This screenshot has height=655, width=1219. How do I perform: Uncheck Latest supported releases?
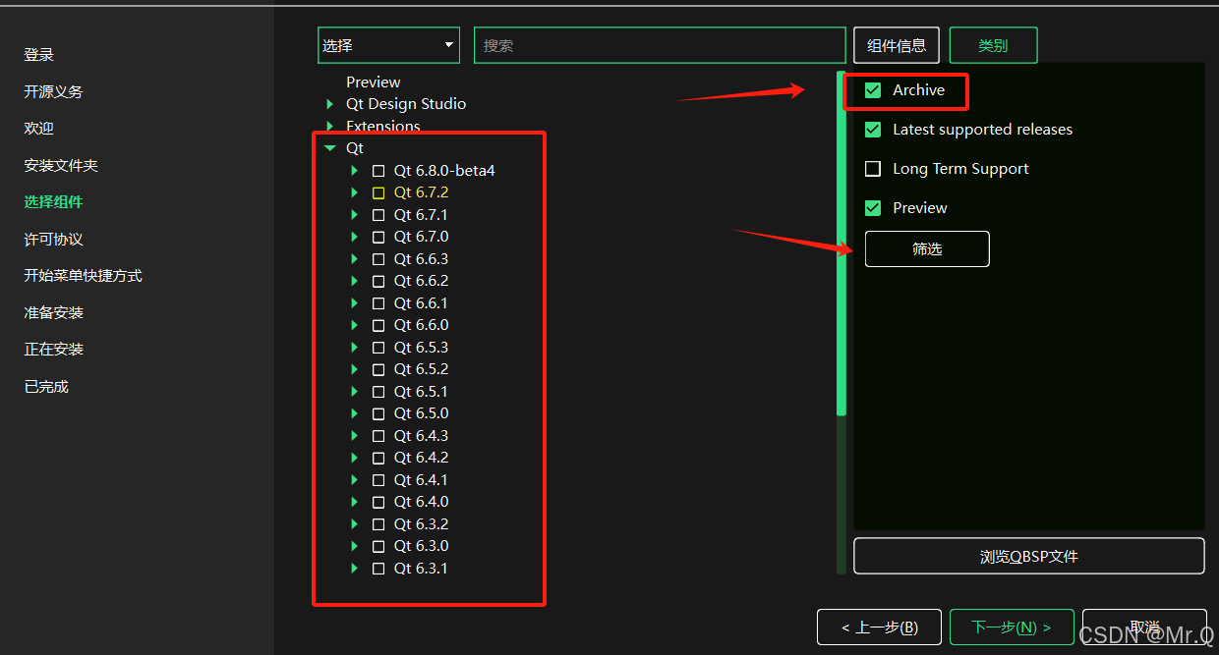click(873, 130)
